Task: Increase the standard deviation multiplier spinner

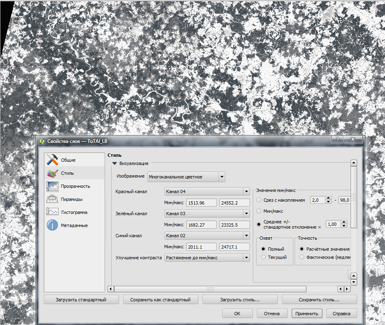Action: [x=344, y=223]
